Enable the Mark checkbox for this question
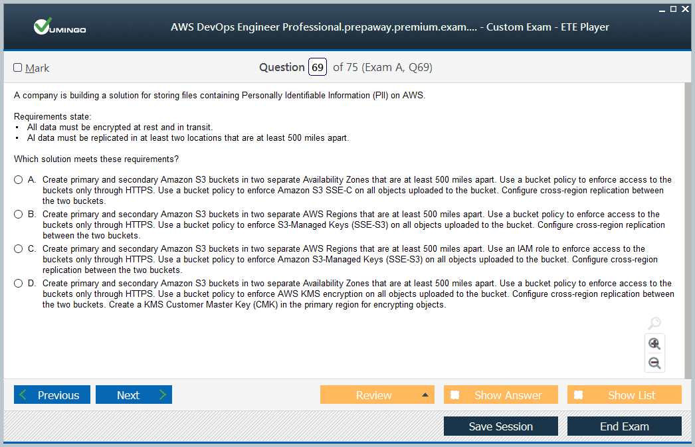The height and width of the screenshot is (447, 695). (18, 68)
